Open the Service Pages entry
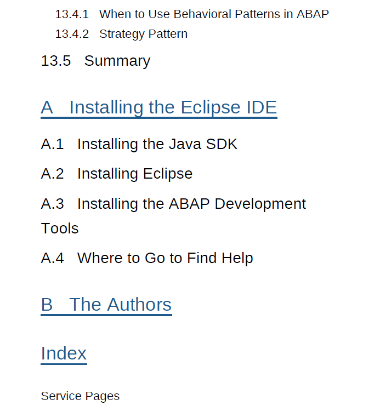This screenshot has width=380, height=417. (x=80, y=396)
